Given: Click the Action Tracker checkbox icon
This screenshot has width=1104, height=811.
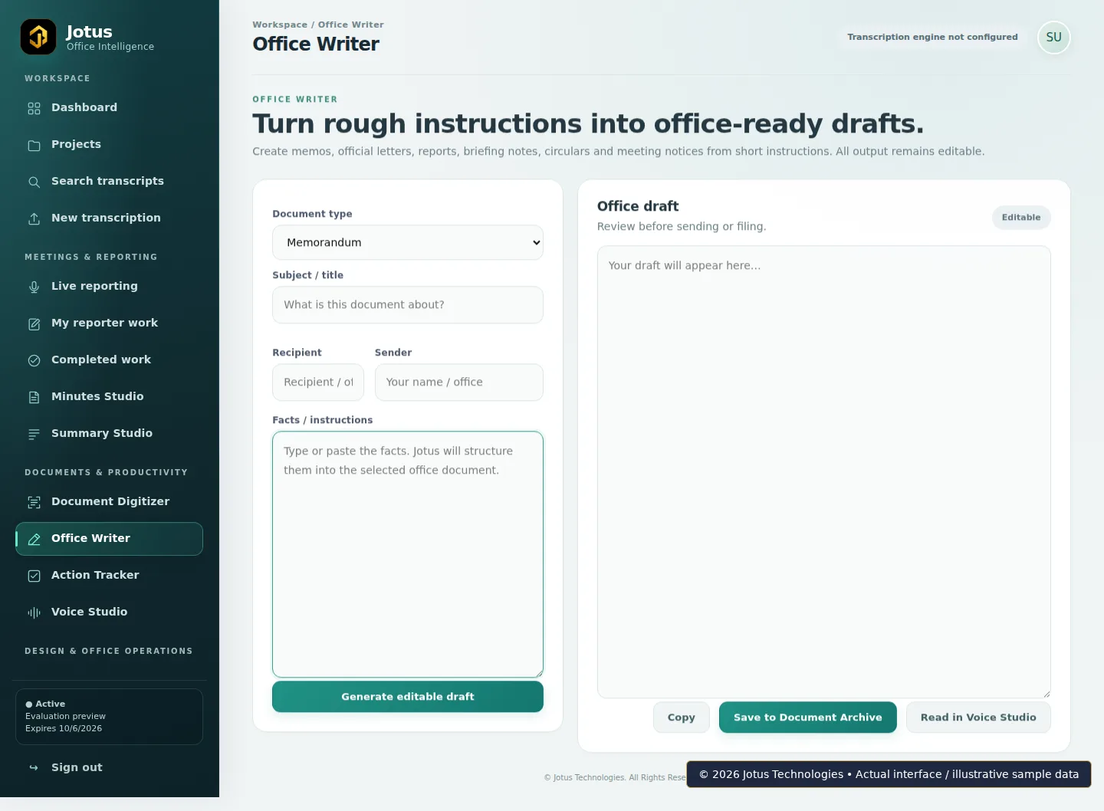Looking at the screenshot, I should click(x=34, y=576).
